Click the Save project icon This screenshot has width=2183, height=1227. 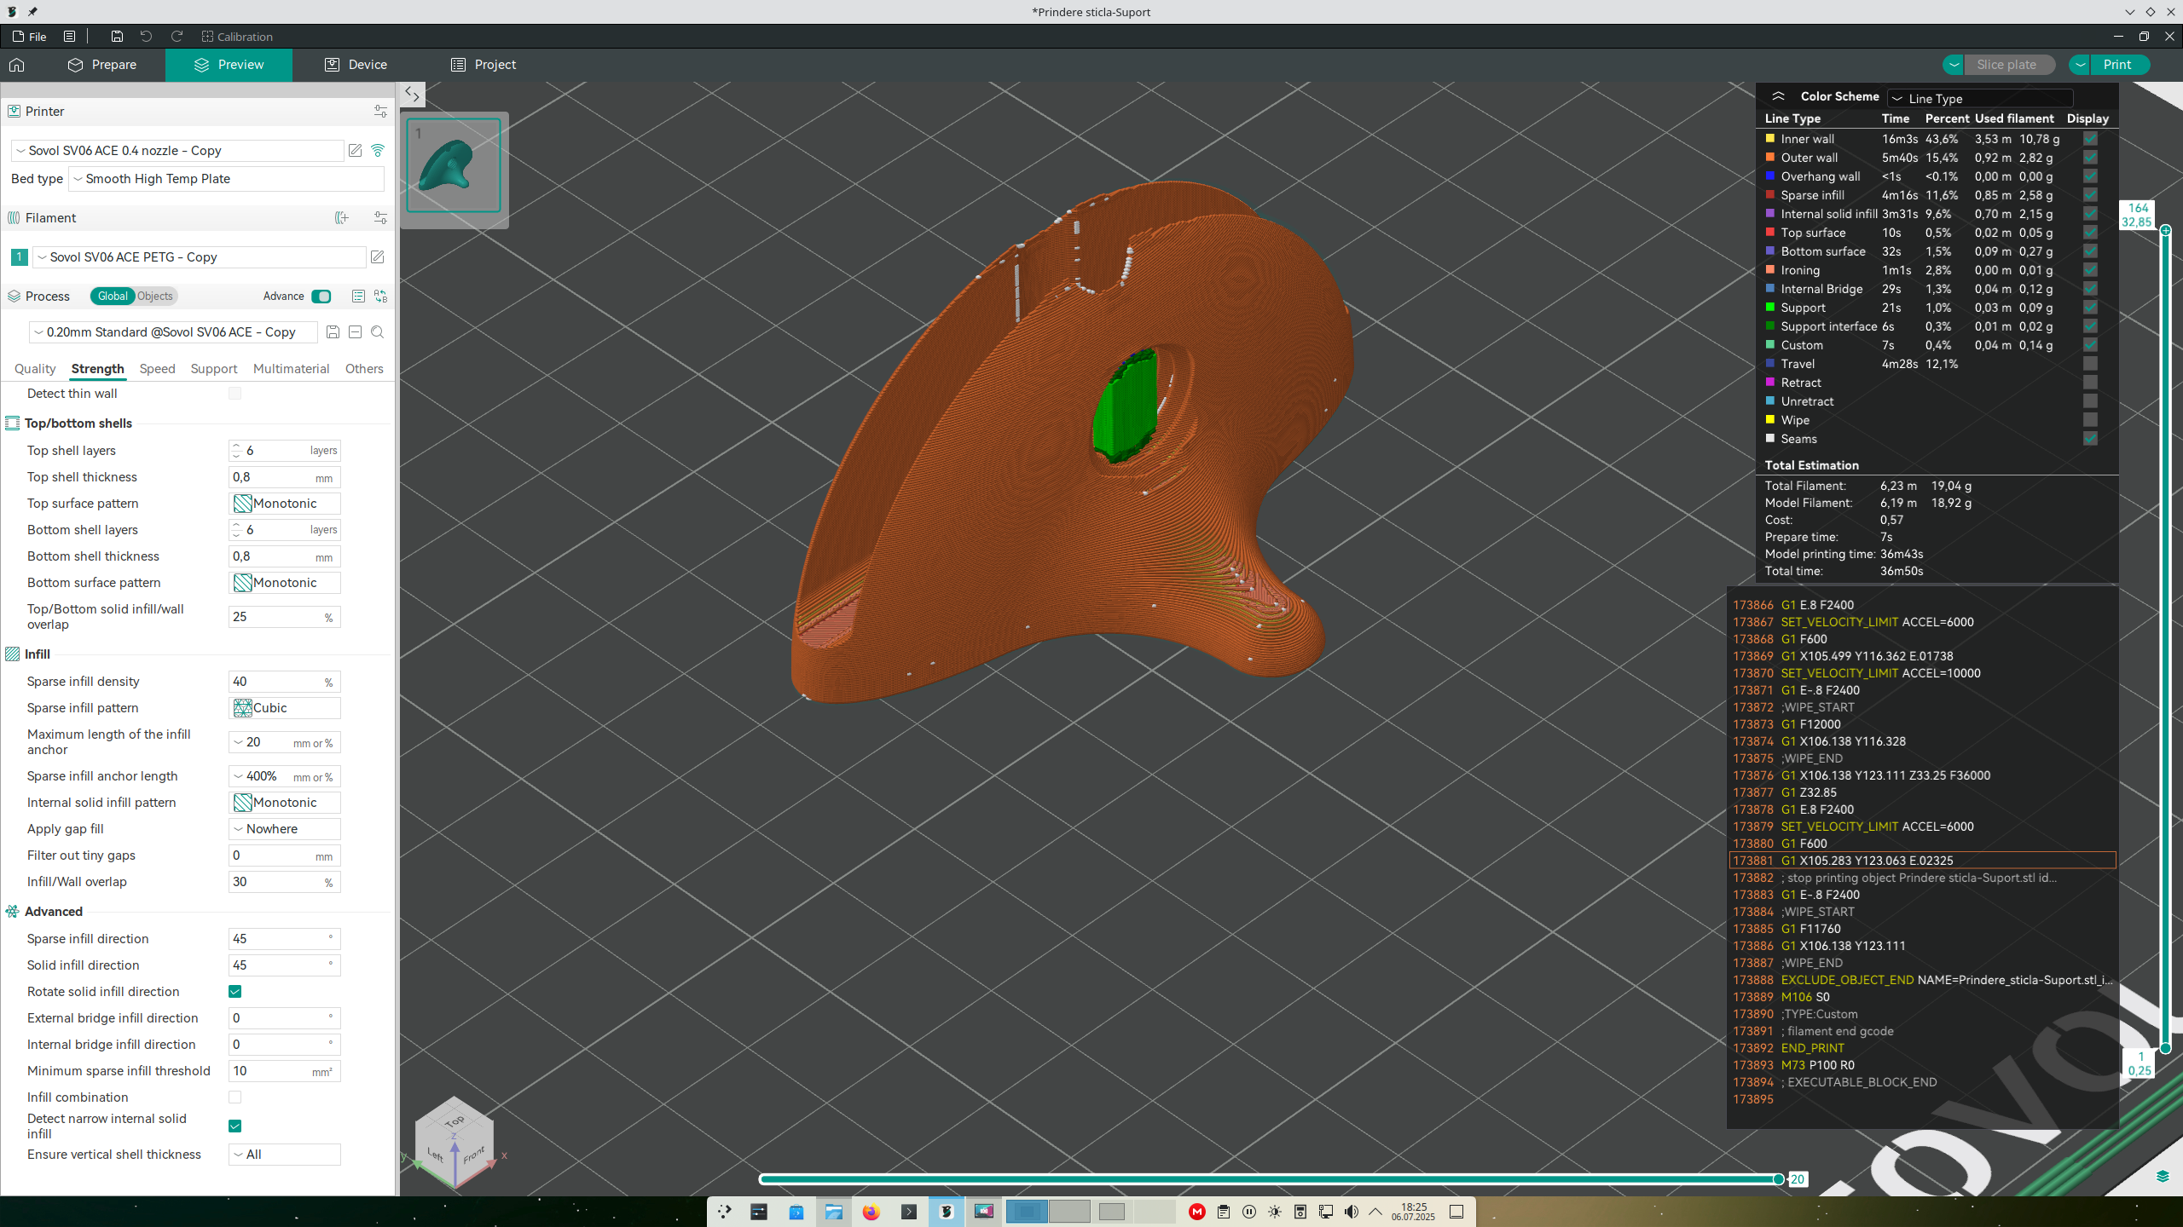(x=117, y=37)
